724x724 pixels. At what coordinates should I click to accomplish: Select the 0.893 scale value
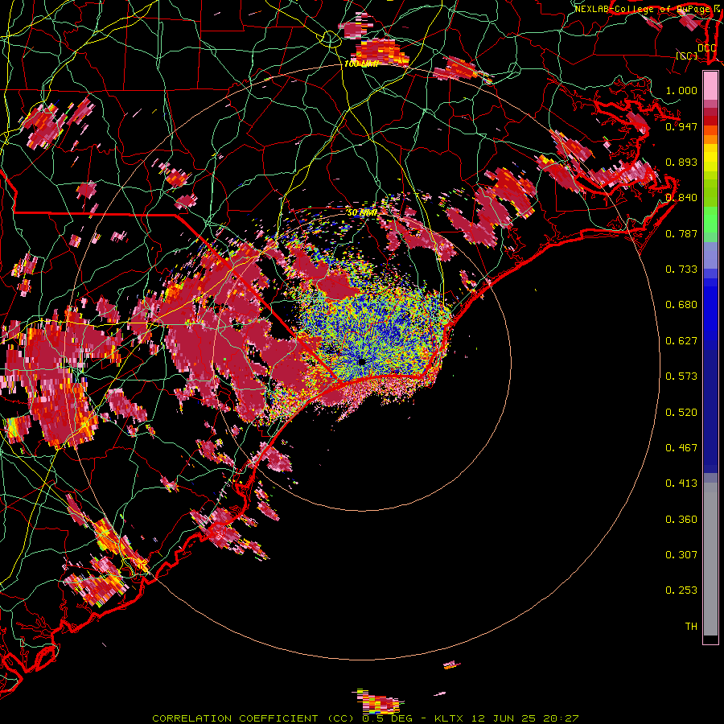click(x=681, y=162)
